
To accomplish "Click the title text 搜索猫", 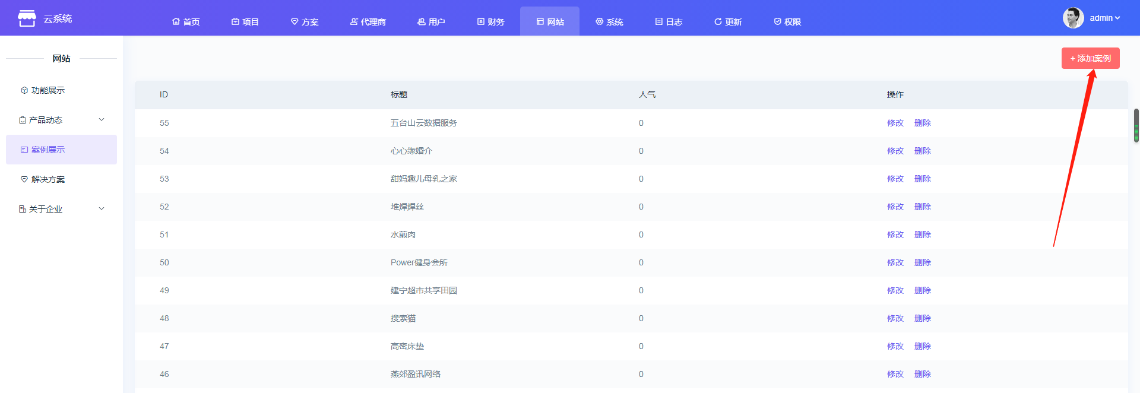I will (403, 318).
